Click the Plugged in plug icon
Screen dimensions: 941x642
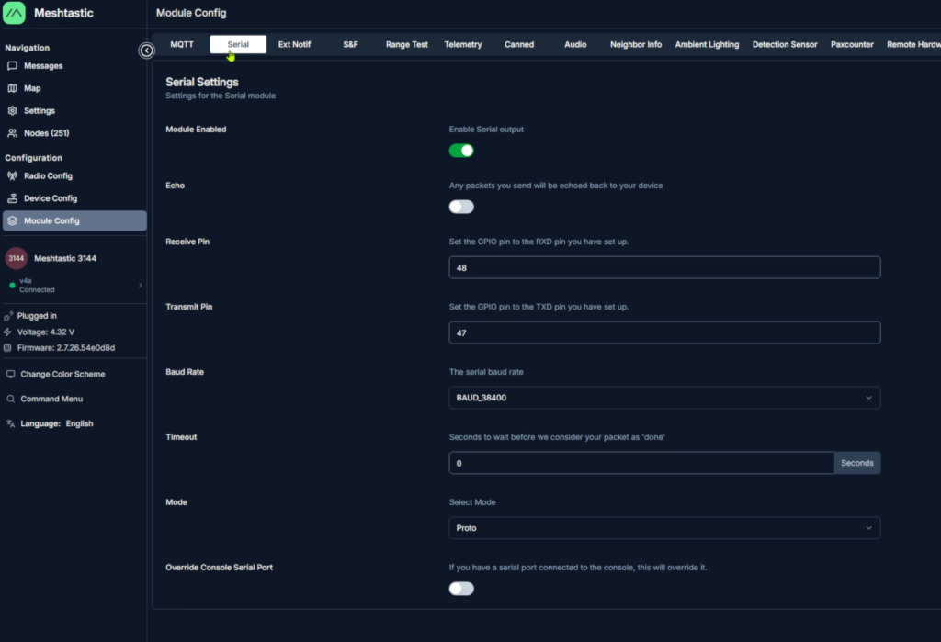(7, 316)
